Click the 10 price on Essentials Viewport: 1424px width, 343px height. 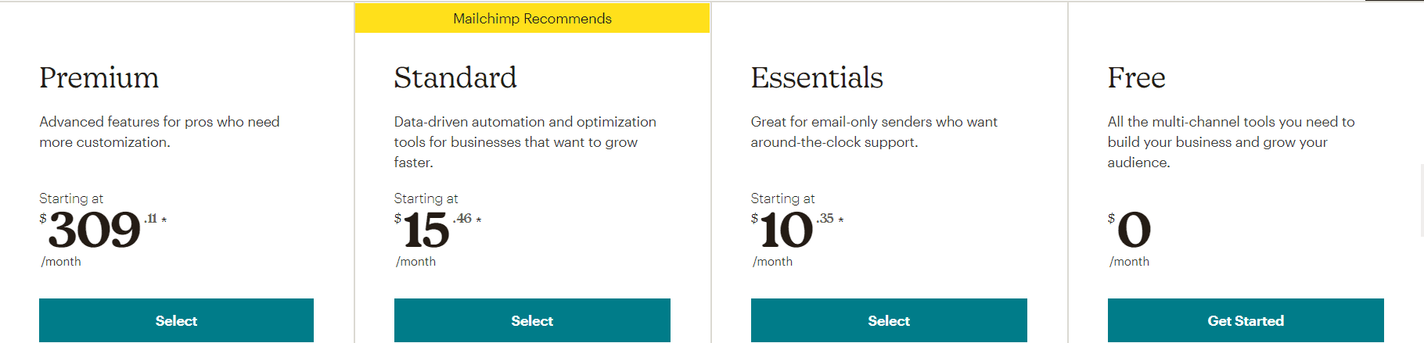[x=786, y=230]
